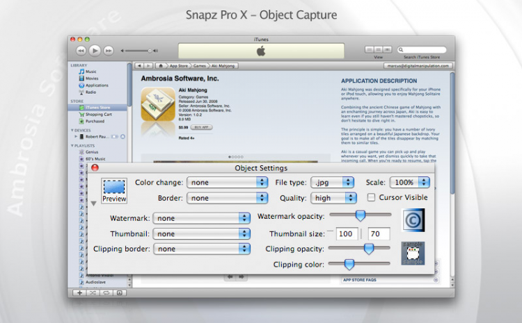Click the iTunes grid view button
The height and width of the screenshot is (323, 522).
pyautogui.click(x=378, y=49)
